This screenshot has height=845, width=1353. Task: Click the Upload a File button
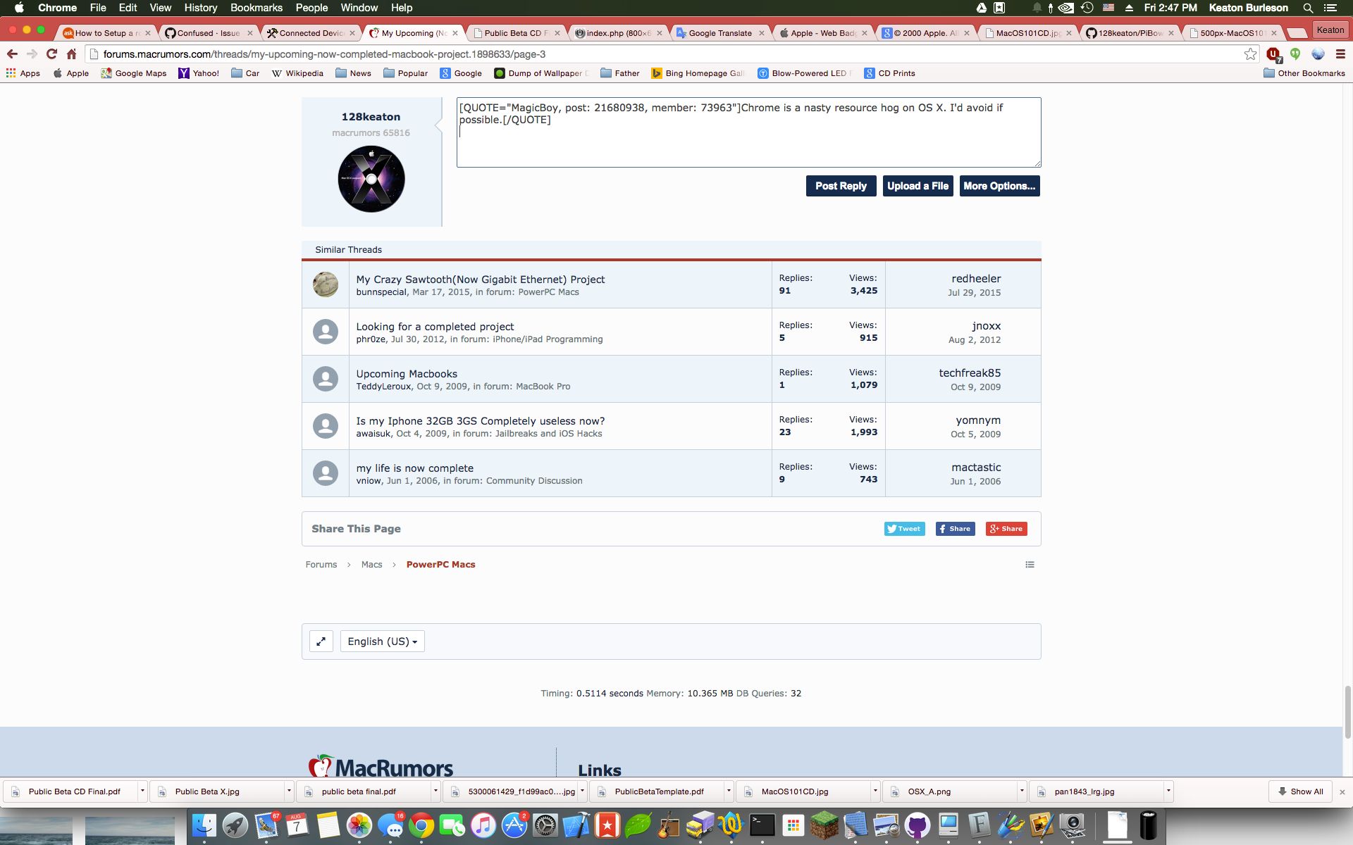point(918,186)
